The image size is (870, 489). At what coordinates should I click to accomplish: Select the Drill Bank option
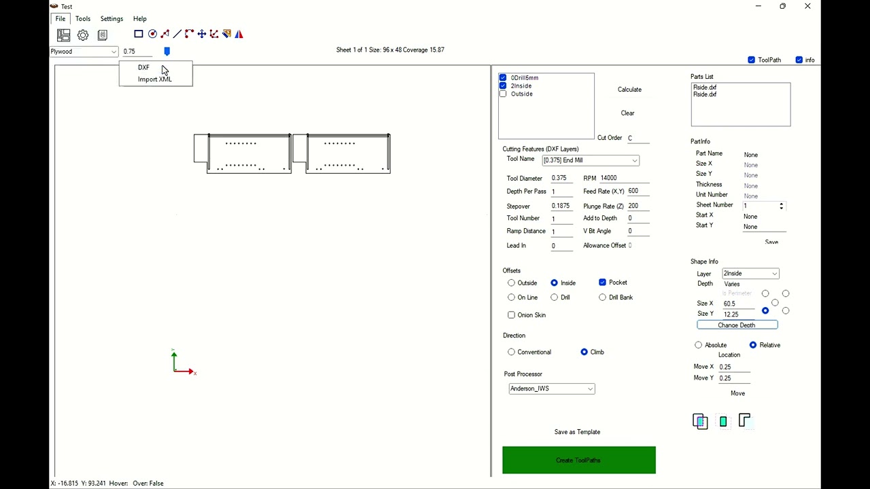click(x=602, y=297)
